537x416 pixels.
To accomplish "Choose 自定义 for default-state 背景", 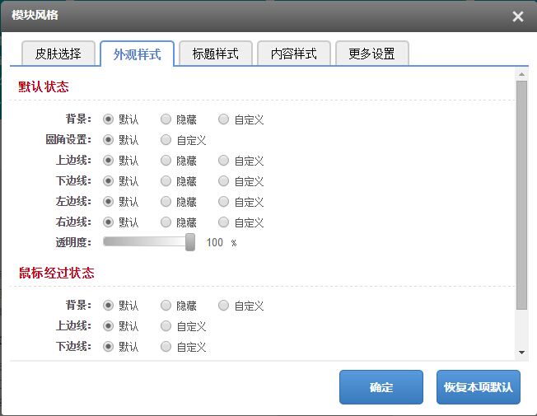I will tap(224, 119).
